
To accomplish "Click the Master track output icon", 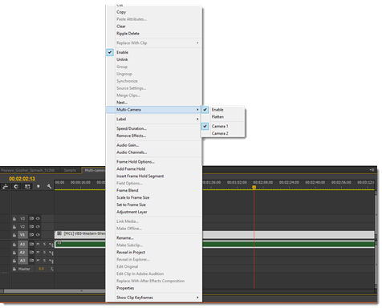I will point(52,269).
